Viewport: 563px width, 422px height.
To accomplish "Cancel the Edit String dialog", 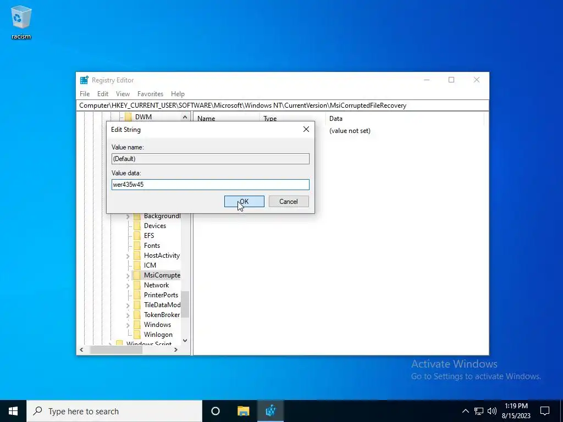I will click(x=289, y=201).
